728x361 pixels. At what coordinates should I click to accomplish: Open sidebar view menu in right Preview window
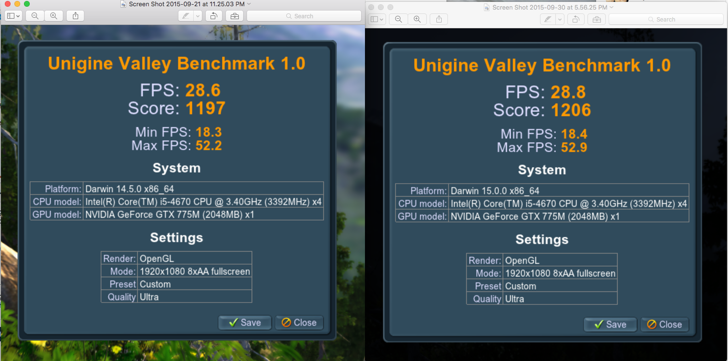coord(376,19)
